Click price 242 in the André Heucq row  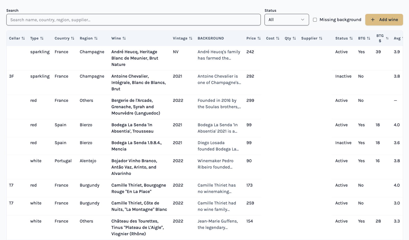pos(250,52)
